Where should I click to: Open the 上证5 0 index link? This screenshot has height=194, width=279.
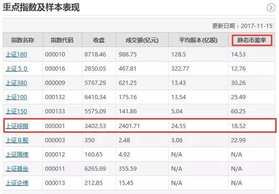click(x=17, y=69)
